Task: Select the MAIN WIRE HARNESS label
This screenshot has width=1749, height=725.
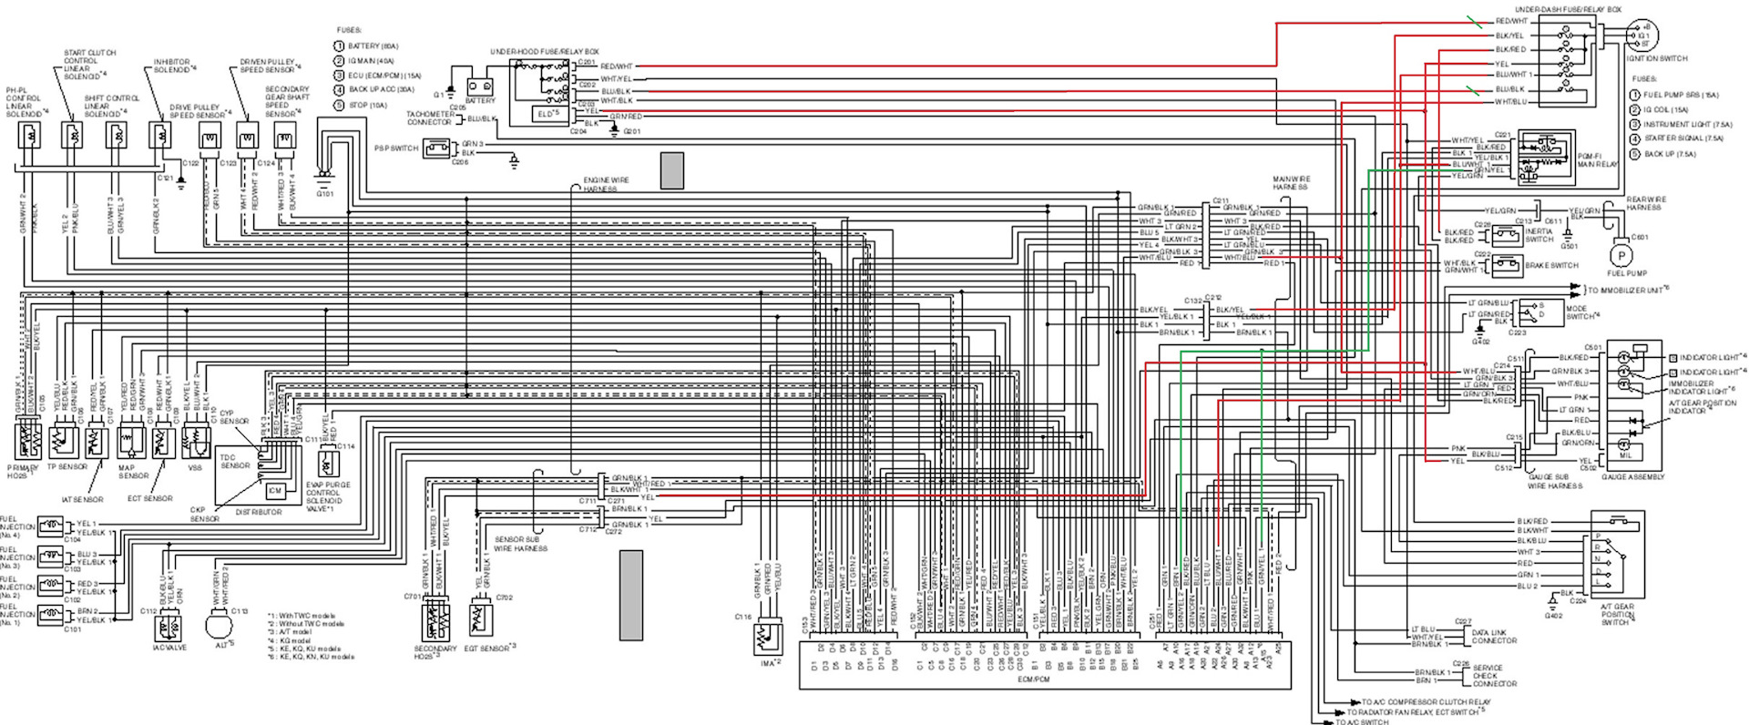Action: (1291, 182)
